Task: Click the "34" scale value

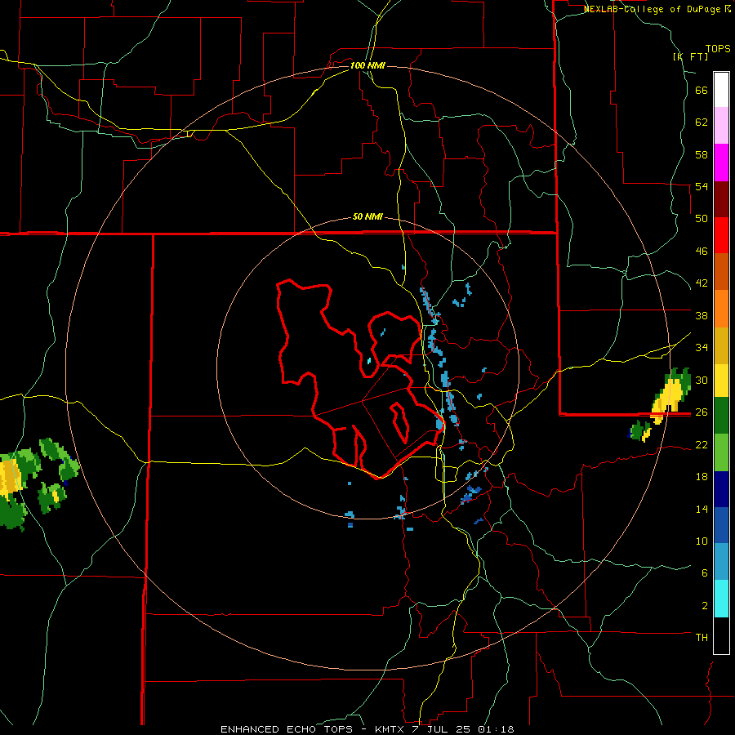Action: pos(702,348)
